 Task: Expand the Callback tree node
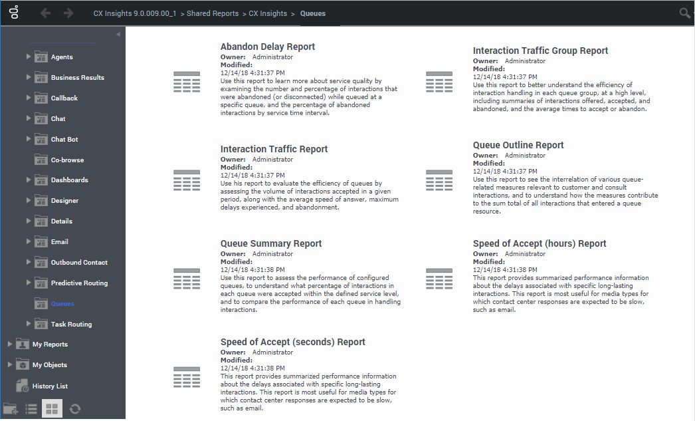click(x=28, y=97)
